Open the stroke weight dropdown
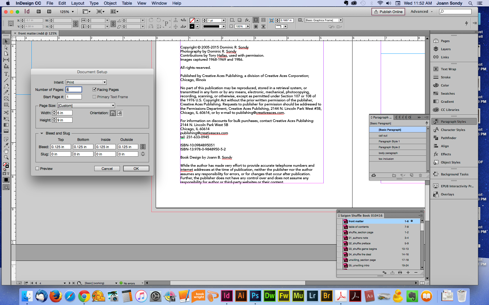 pyautogui.click(x=224, y=20)
